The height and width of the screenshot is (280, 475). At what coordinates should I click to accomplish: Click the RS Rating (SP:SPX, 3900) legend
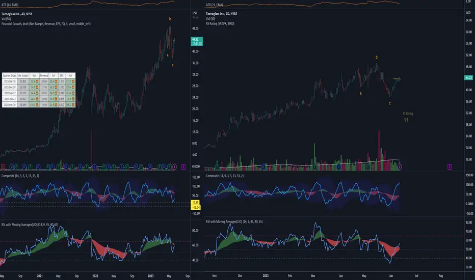coord(220,23)
